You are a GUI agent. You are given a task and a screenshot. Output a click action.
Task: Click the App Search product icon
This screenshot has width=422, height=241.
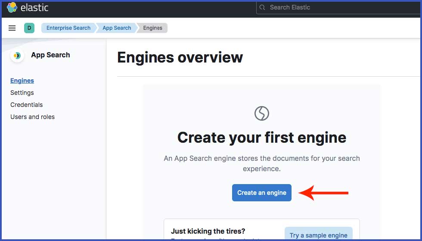click(17, 56)
